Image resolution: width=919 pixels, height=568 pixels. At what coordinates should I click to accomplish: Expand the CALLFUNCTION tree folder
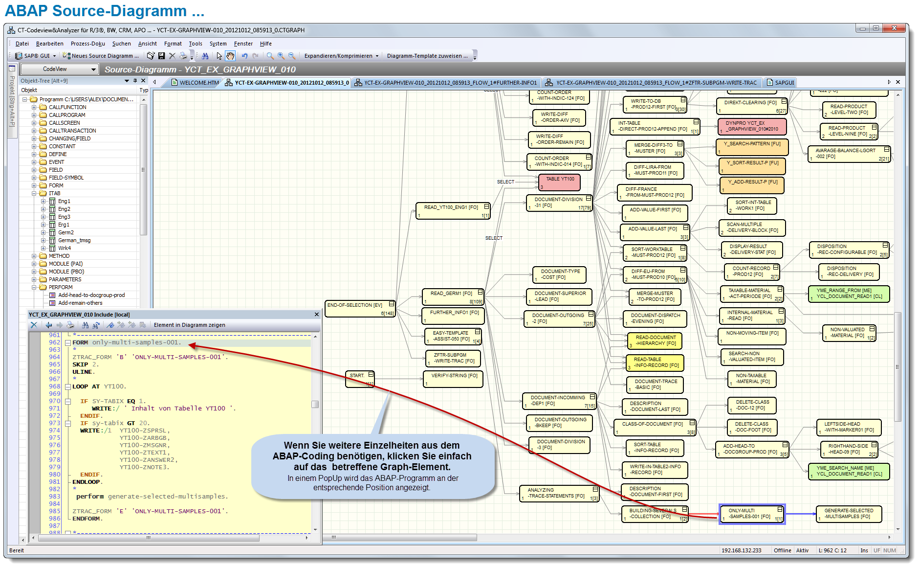tap(34, 107)
